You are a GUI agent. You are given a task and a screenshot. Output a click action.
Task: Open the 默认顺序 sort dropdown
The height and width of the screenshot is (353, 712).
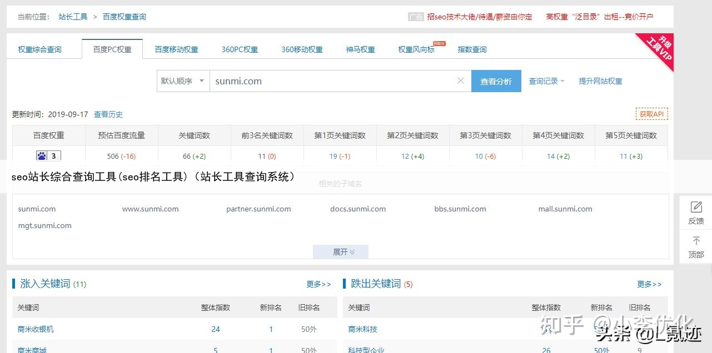(183, 81)
